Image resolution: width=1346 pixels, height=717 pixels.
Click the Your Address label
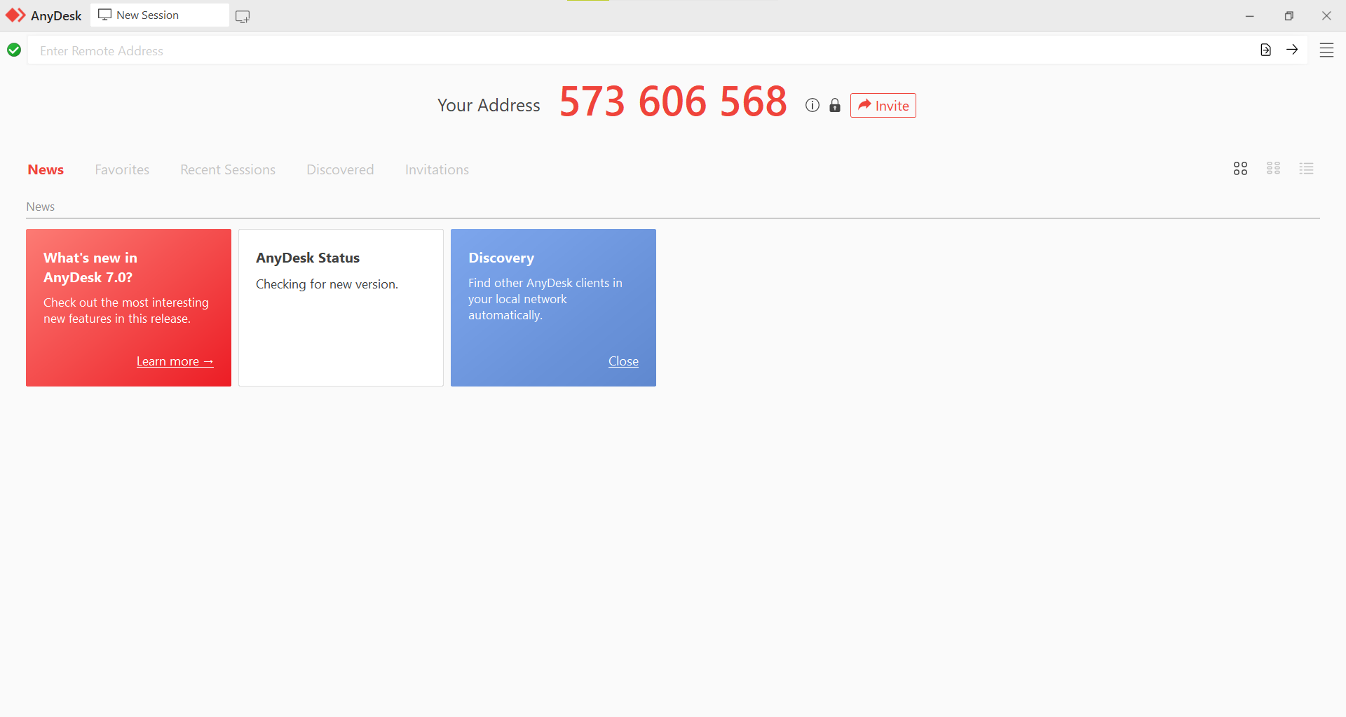click(x=489, y=105)
